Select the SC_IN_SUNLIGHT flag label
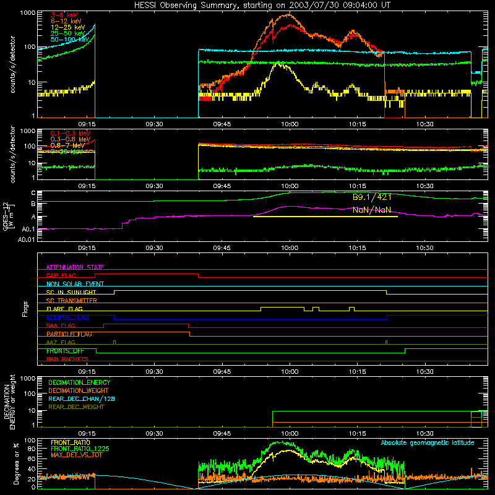The width and height of the screenshot is (495, 495). click(71, 292)
